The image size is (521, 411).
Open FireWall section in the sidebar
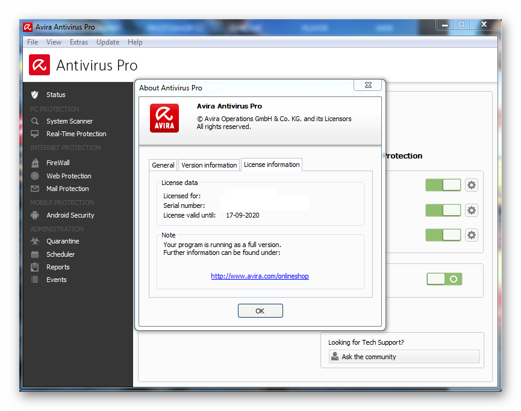pos(58,163)
